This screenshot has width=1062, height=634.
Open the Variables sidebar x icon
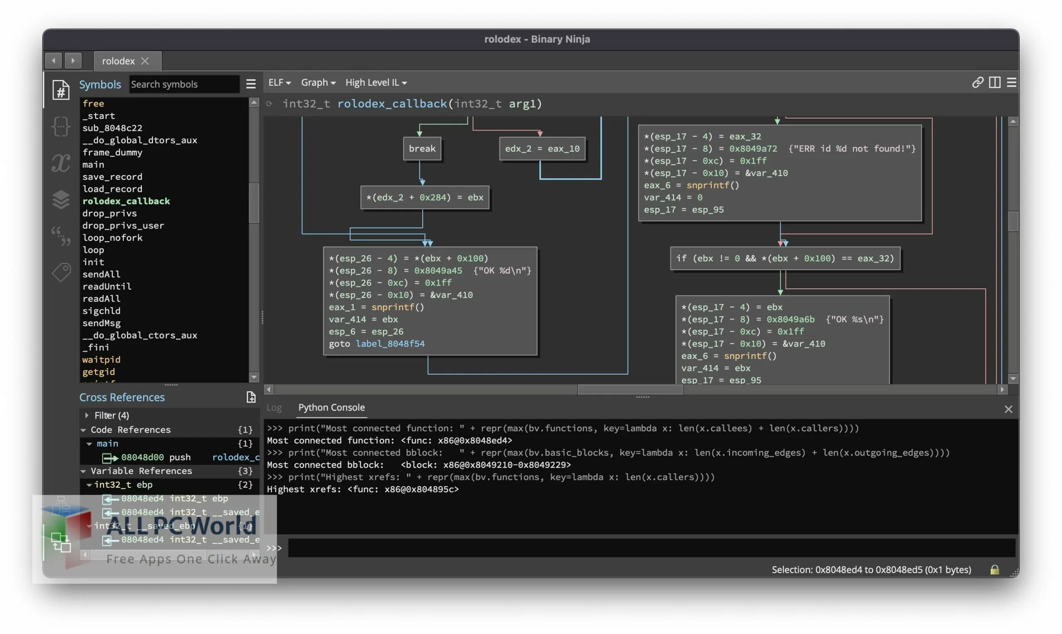point(61,163)
